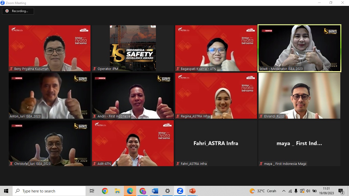The image size is (349, 196).
Task: Open the Windows Start menu
Action: point(6,191)
